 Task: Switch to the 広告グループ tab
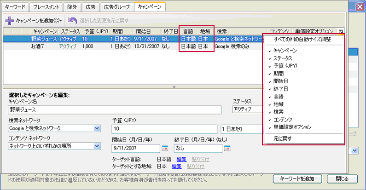pos(117,7)
